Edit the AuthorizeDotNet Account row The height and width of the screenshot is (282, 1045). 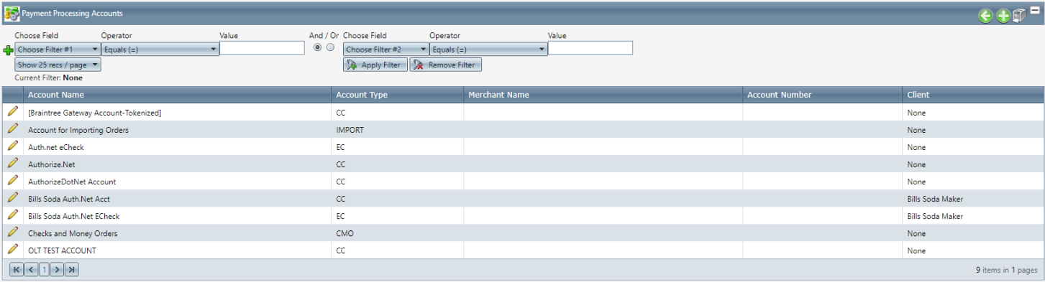pyautogui.click(x=12, y=181)
